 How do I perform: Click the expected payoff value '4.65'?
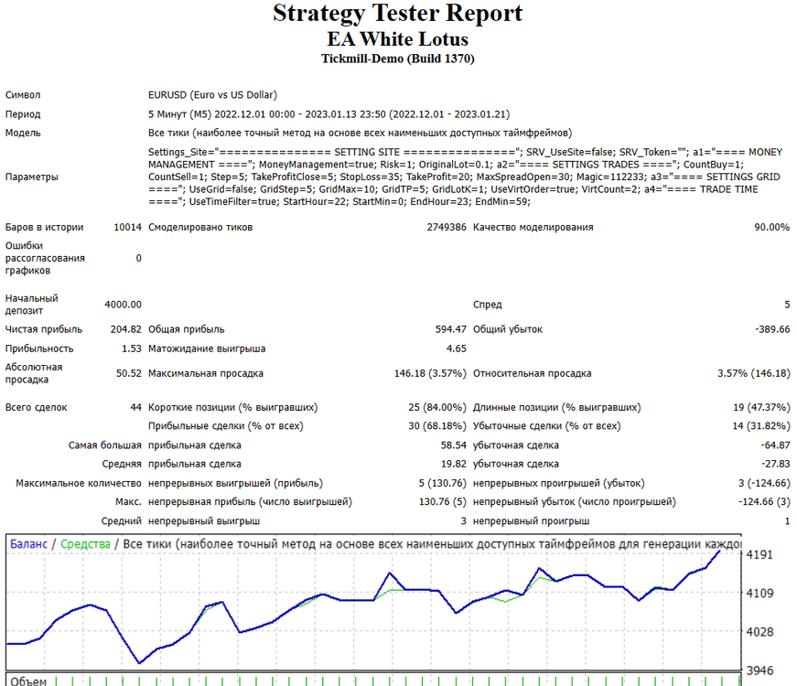point(456,348)
